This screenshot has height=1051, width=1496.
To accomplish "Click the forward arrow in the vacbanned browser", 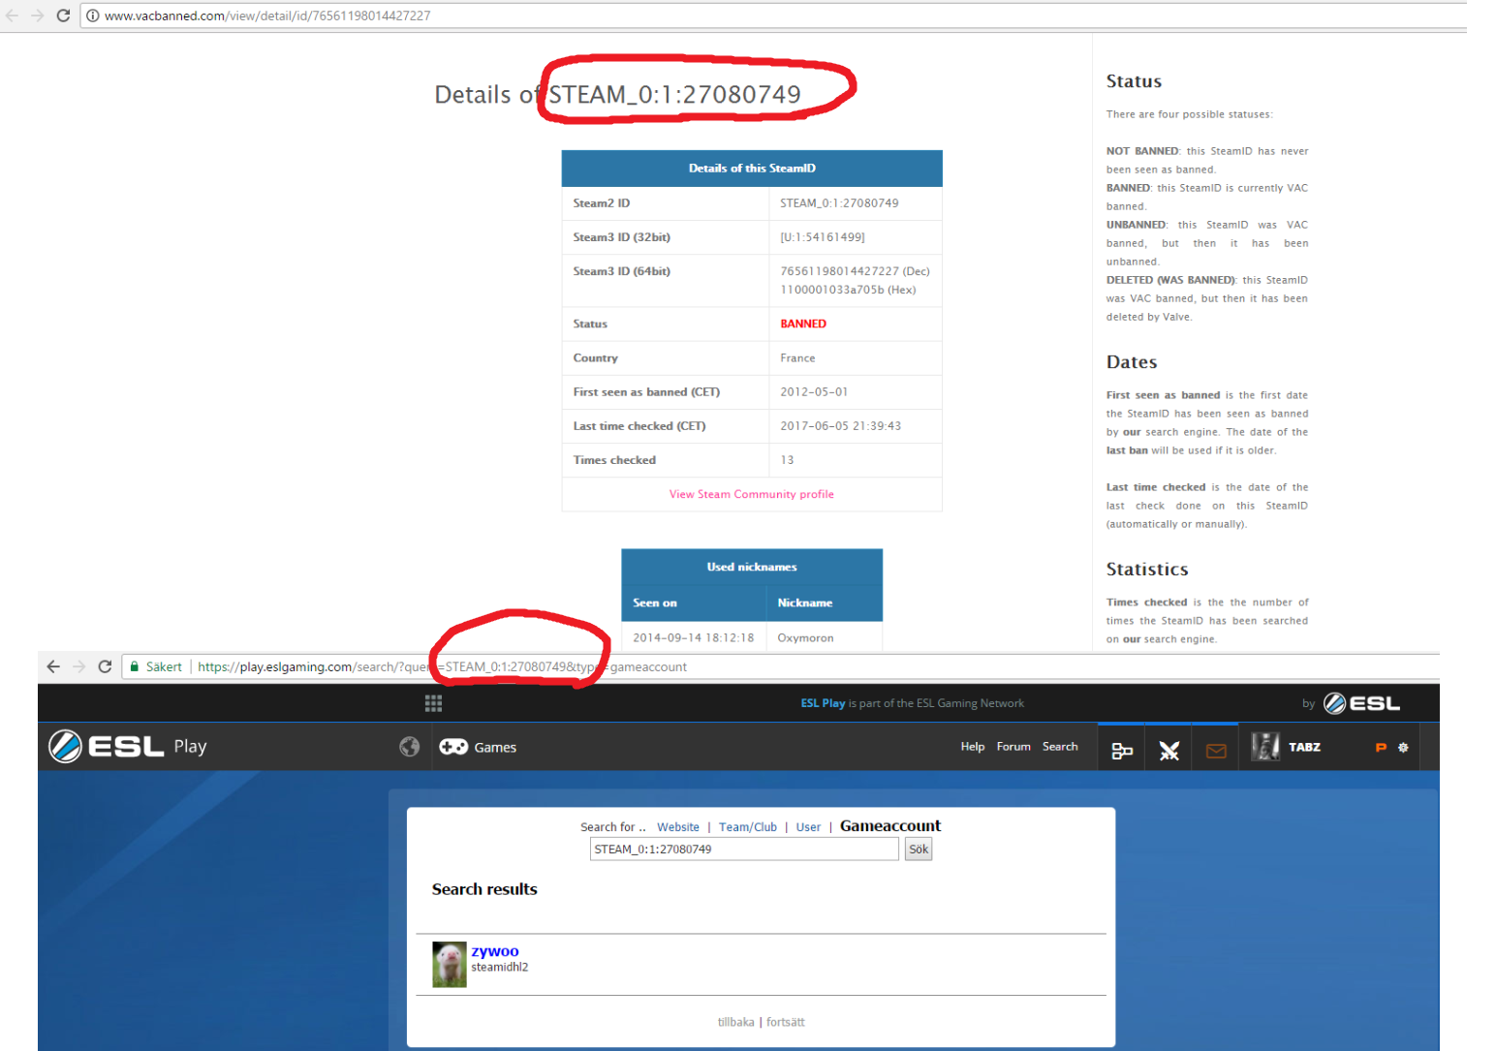I will [38, 15].
